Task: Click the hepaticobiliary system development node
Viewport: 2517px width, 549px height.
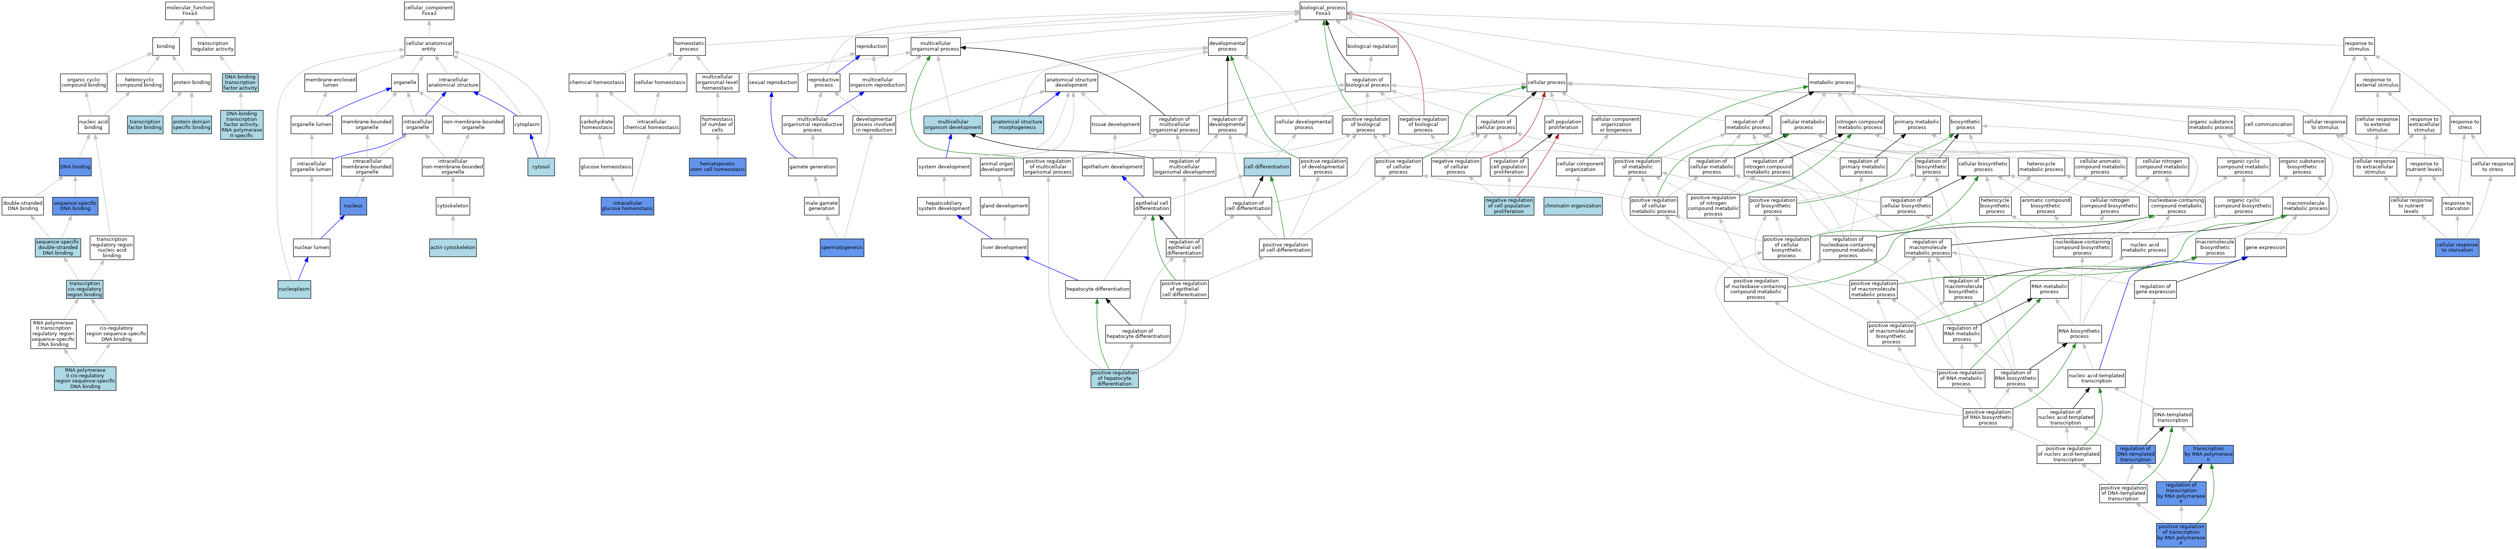Action: tap(944, 206)
